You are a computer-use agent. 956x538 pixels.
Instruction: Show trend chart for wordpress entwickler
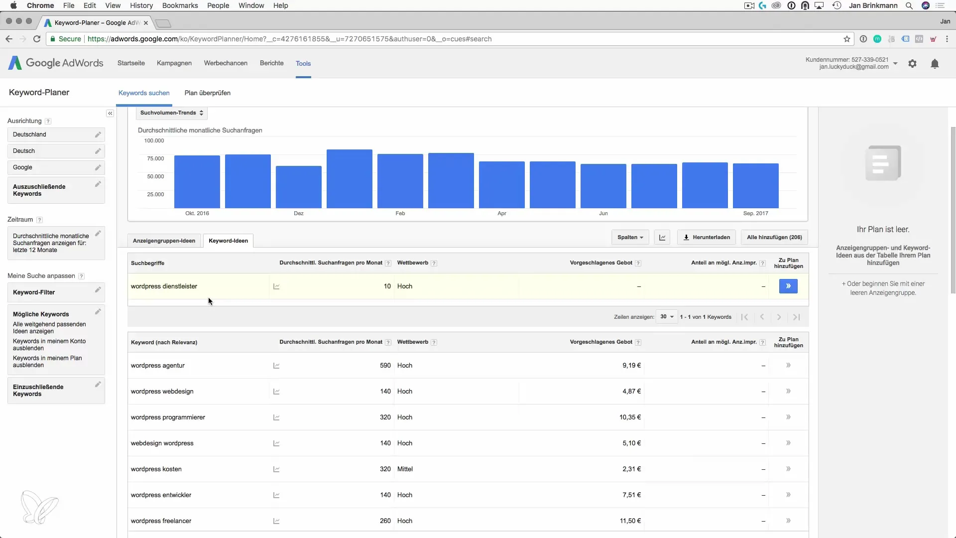coord(276,495)
